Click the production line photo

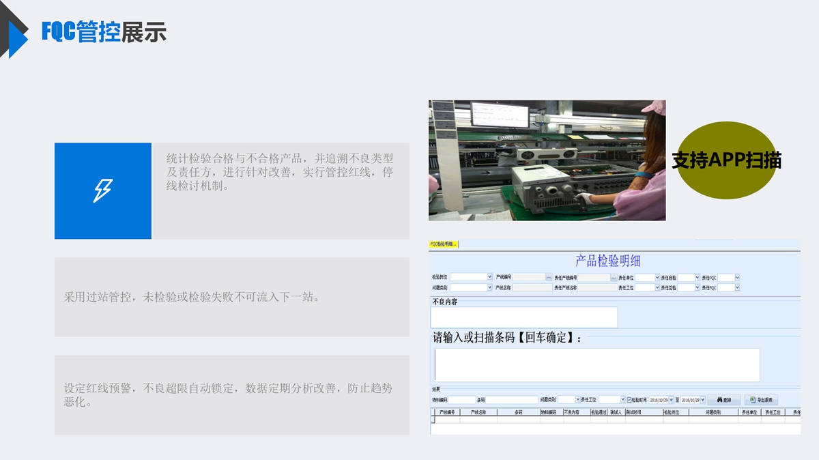547,160
